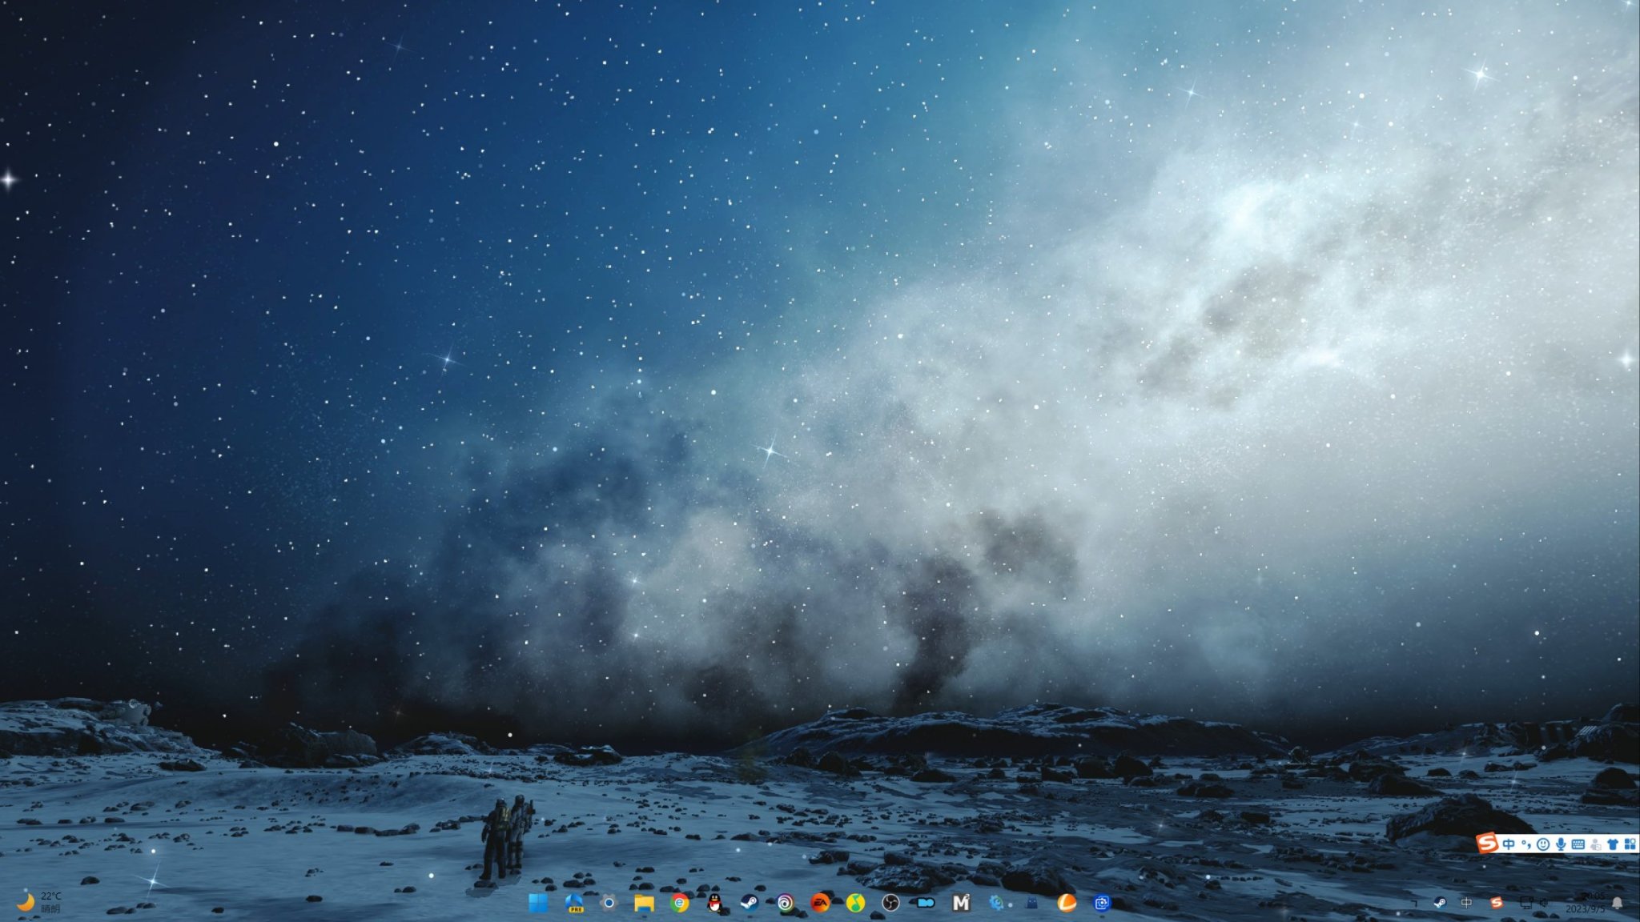Open QQ Music green icon
The image size is (1640, 922).
pyautogui.click(x=855, y=904)
